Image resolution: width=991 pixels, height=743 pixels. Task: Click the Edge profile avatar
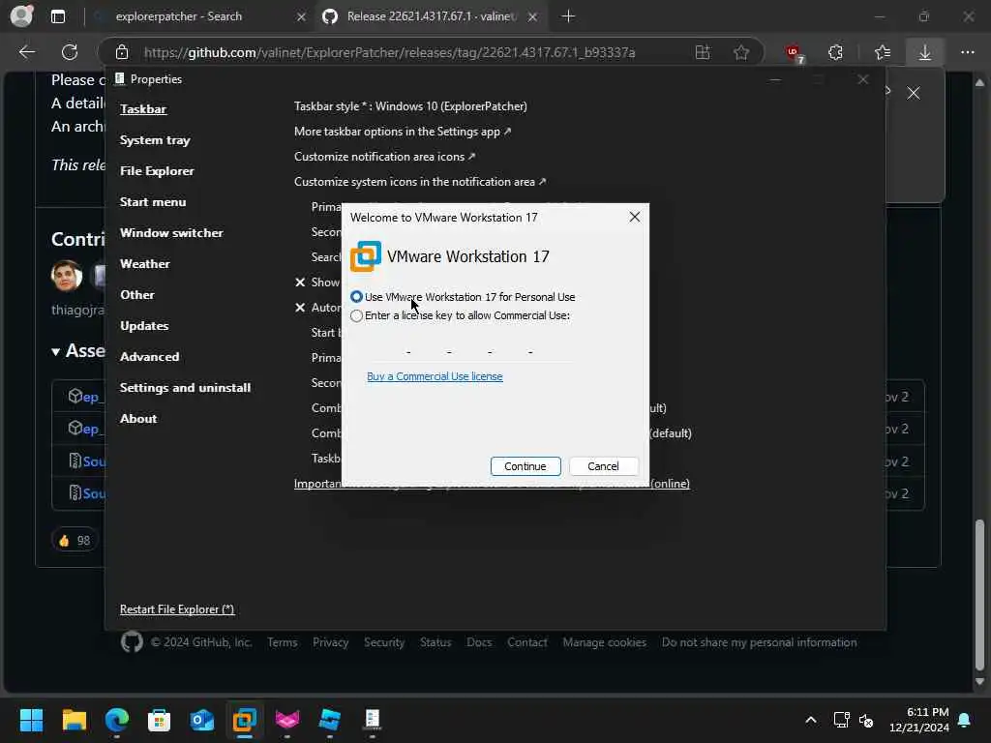pos(21,16)
